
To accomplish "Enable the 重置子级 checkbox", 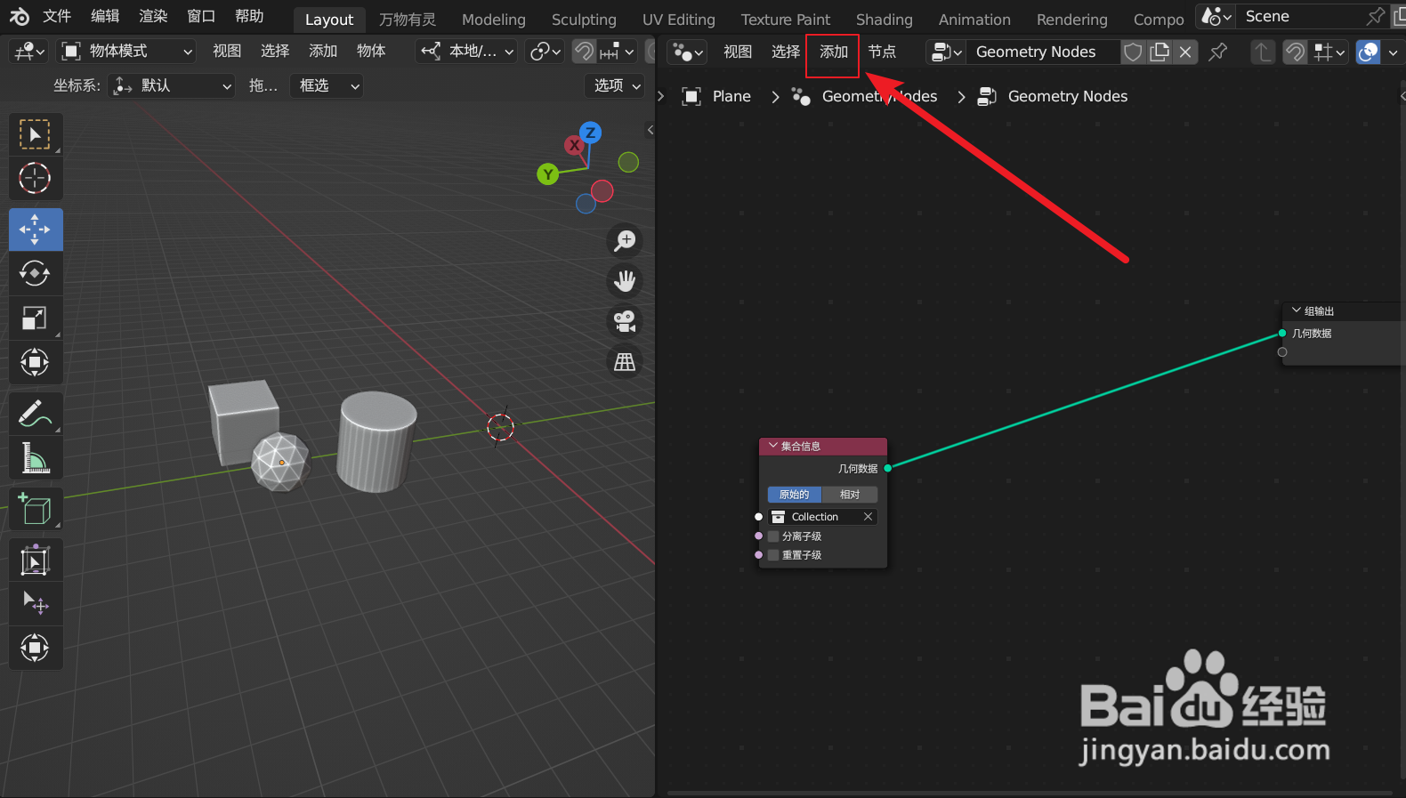I will (773, 555).
